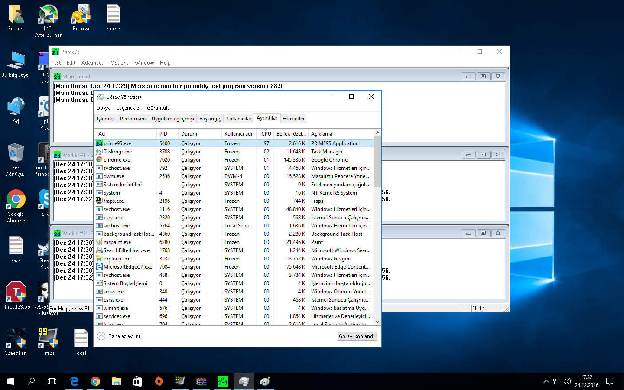
Task: Select the chrome.exe process row
Action: pos(117,160)
